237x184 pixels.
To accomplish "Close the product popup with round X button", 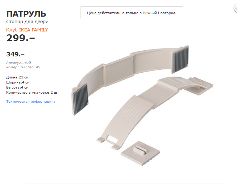I will click(x=236, y=8).
